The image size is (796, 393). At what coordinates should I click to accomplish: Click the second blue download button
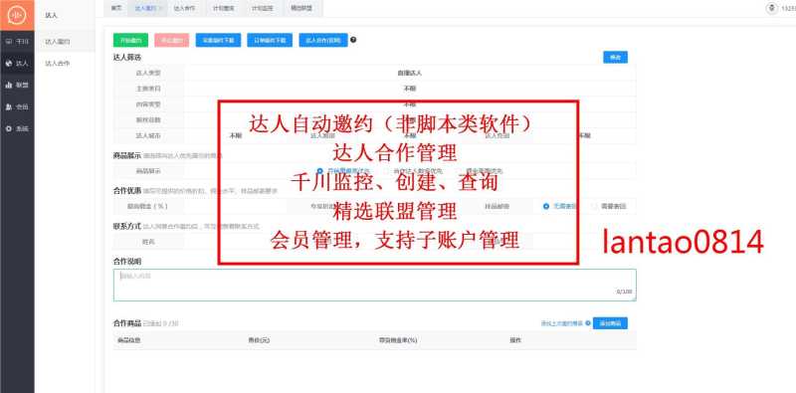(270, 40)
